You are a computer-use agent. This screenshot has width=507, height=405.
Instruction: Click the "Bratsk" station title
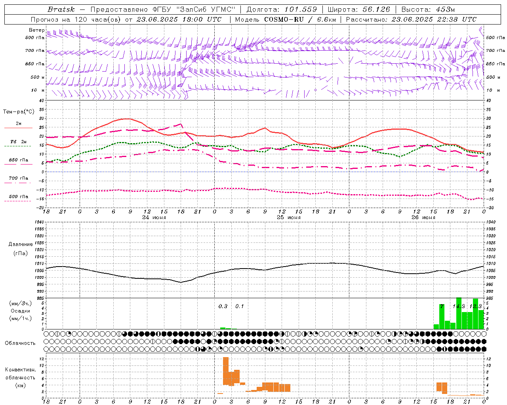click(x=60, y=9)
